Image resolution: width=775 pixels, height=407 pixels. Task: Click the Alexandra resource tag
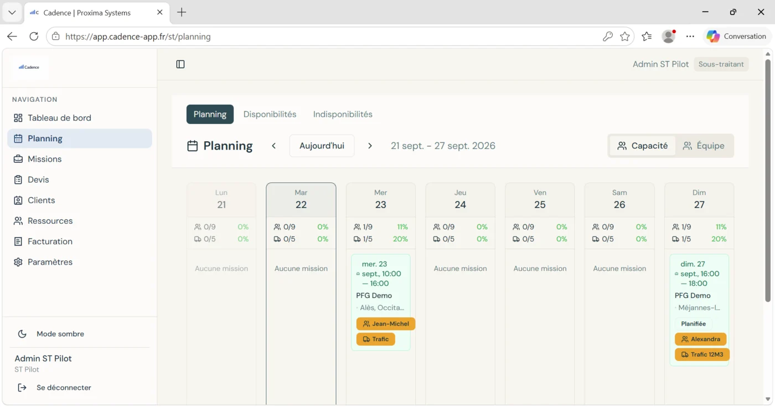700,339
